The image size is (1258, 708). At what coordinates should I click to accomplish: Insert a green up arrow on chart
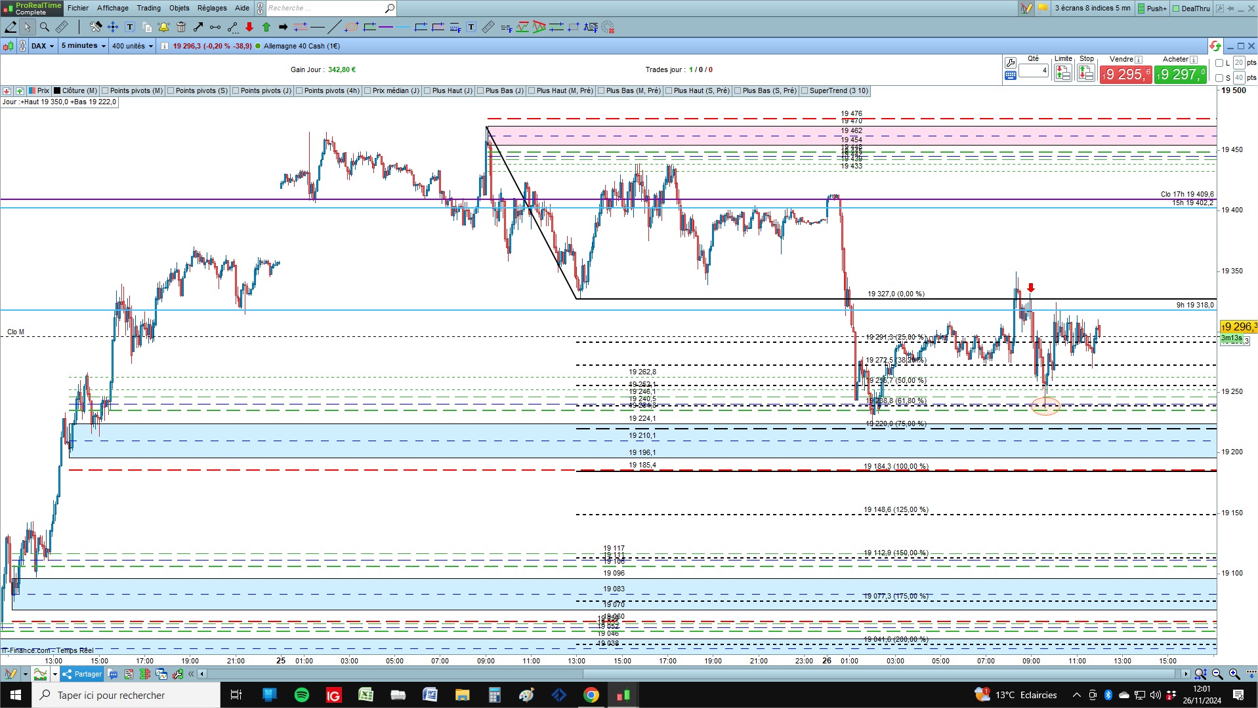(x=266, y=27)
